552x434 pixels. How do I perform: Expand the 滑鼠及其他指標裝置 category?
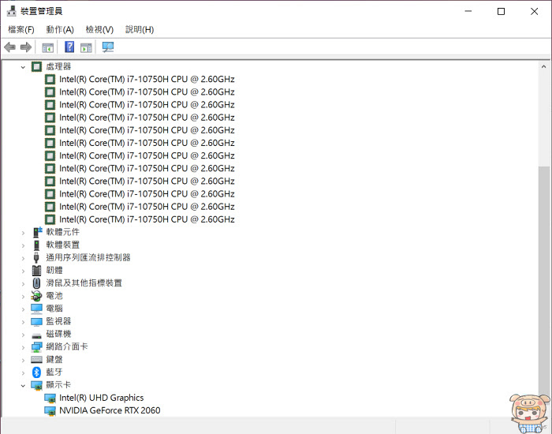click(x=23, y=283)
